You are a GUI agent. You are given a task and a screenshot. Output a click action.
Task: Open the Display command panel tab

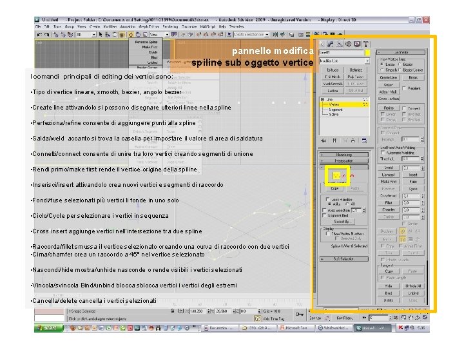pyautogui.click(x=357, y=44)
